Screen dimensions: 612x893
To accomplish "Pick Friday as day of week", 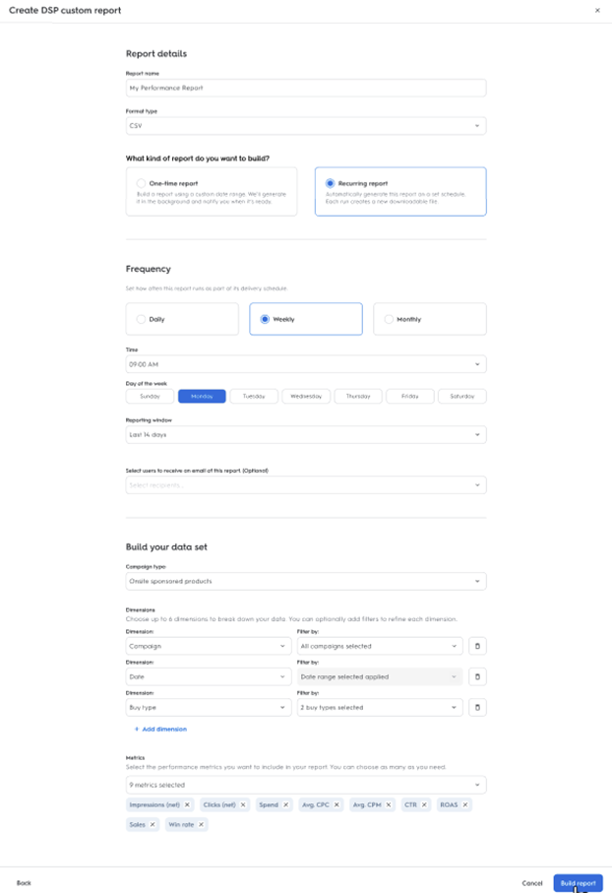I will [409, 396].
